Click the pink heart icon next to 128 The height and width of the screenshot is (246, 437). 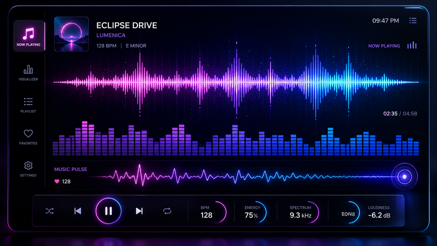[56, 181]
